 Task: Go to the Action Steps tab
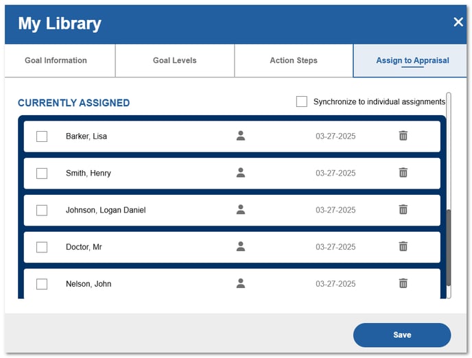[x=294, y=60]
